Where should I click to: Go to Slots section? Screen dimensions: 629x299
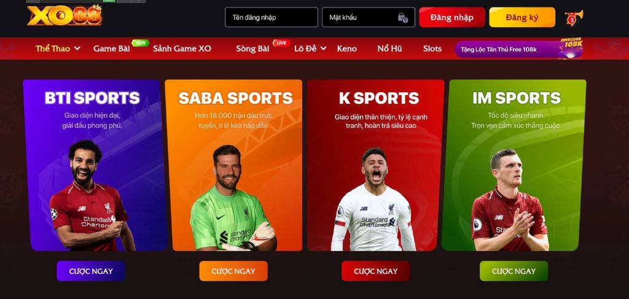click(x=432, y=49)
